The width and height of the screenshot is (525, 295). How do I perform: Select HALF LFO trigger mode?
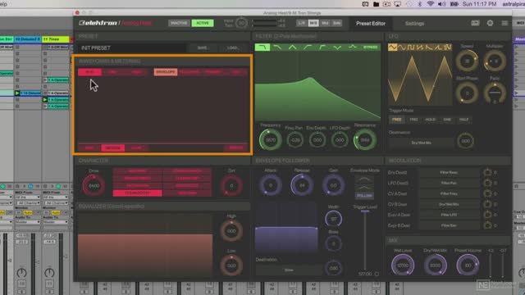[463, 120]
